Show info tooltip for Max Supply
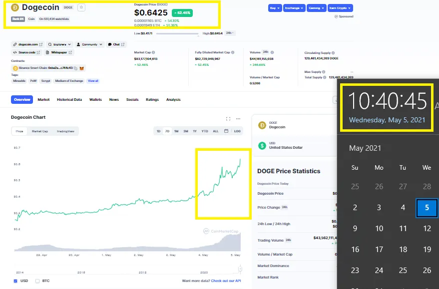Image resolution: width=439 pixels, height=289 pixels. point(324,72)
